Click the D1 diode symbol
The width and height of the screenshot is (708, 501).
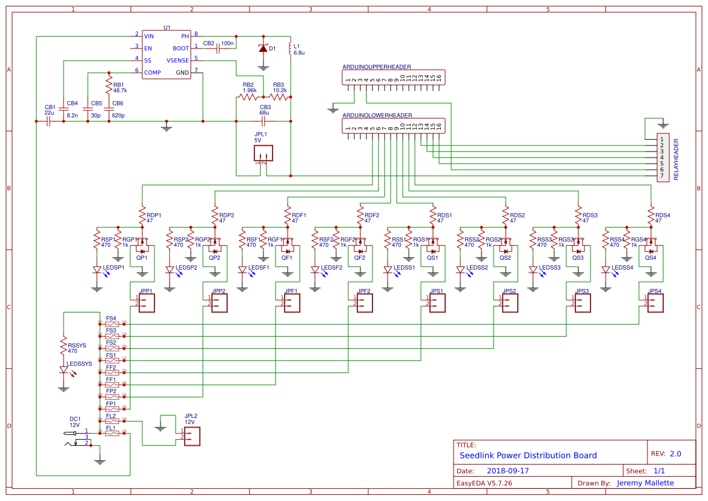[263, 48]
